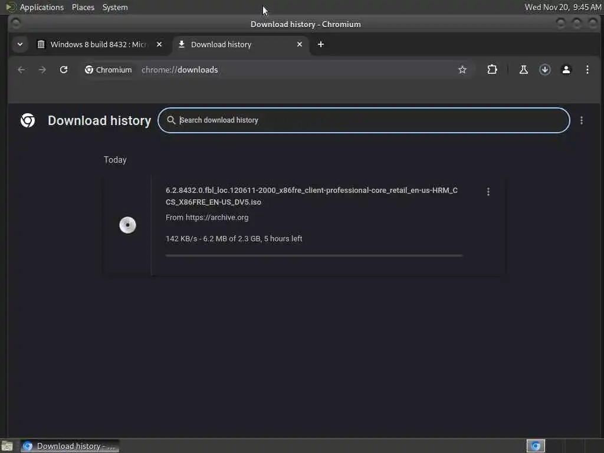Open Chromium three-dot main menu
This screenshot has height=453, width=604.
click(x=587, y=70)
